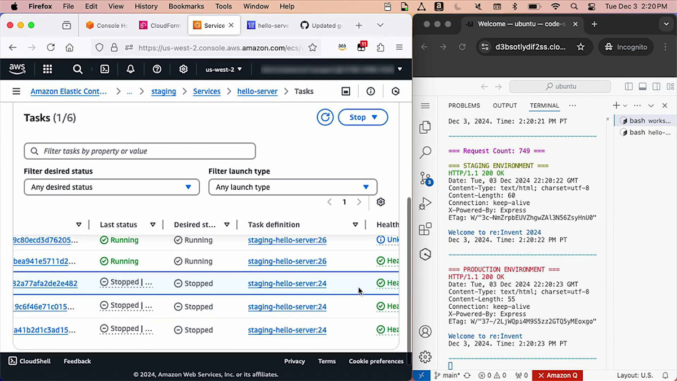This screenshot has height=381, width=677.
Task: Open Source Control view with badge
Action: coord(426,179)
